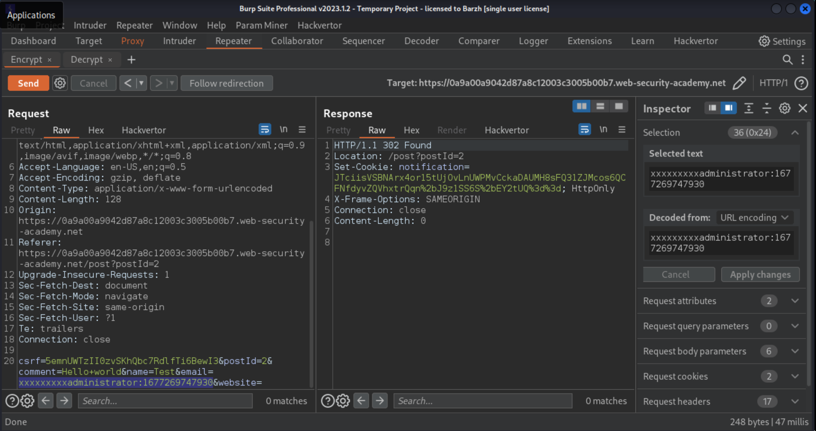
Task: Select the Decrypt Repeater tab
Action: tap(87, 59)
